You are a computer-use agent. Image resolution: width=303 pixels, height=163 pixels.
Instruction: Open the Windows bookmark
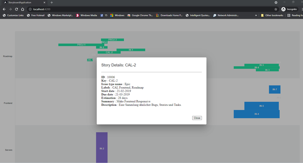pyautogui.click(x=117, y=15)
